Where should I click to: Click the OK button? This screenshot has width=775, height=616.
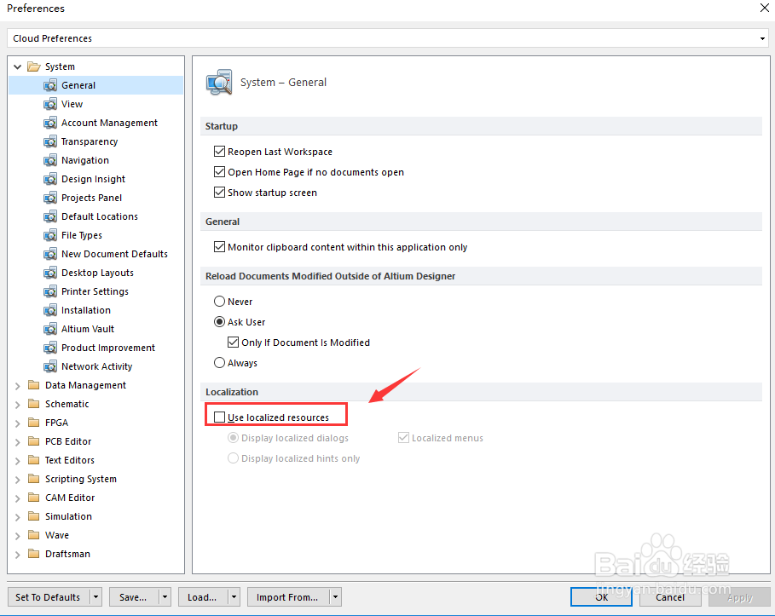pos(602,597)
